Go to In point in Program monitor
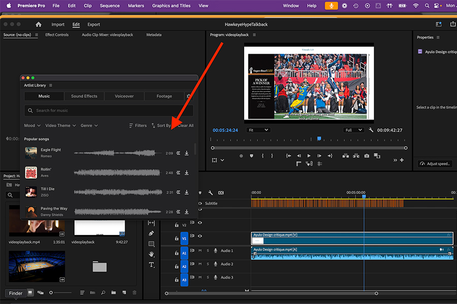Image resolution: width=457 pixels, height=304 pixels. click(x=288, y=156)
